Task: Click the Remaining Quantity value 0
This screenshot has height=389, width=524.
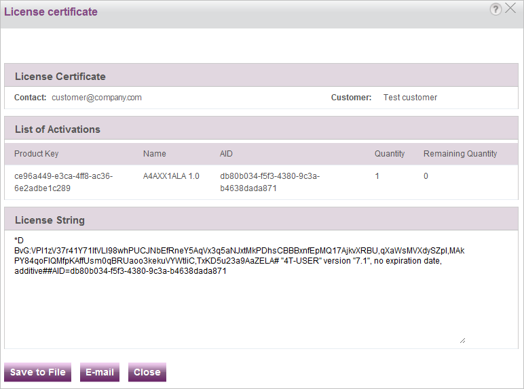Action: pyautogui.click(x=426, y=176)
